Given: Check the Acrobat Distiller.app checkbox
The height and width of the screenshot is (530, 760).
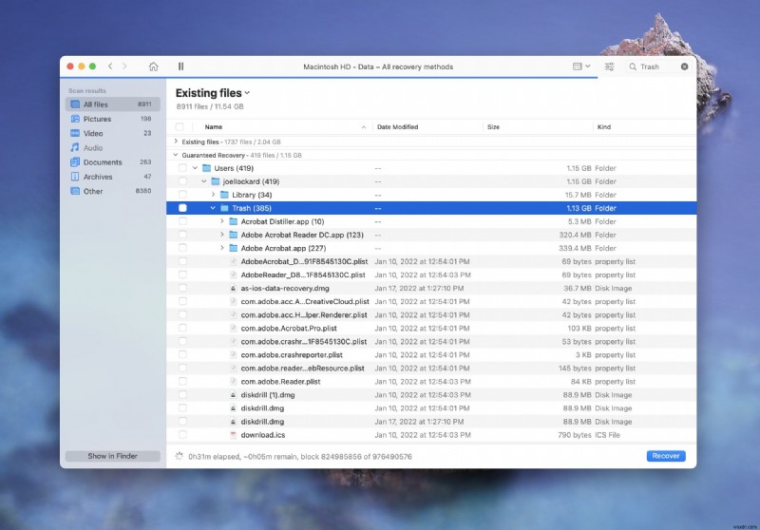Looking at the screenshot, I should [x=182, y=221].
